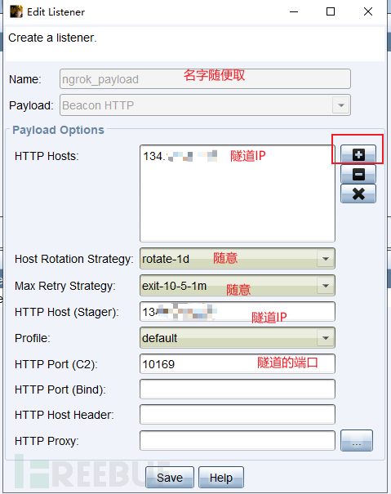Click the HTTP Host Header field
Screen dimensions: 391x494
(x=238, y=415)
